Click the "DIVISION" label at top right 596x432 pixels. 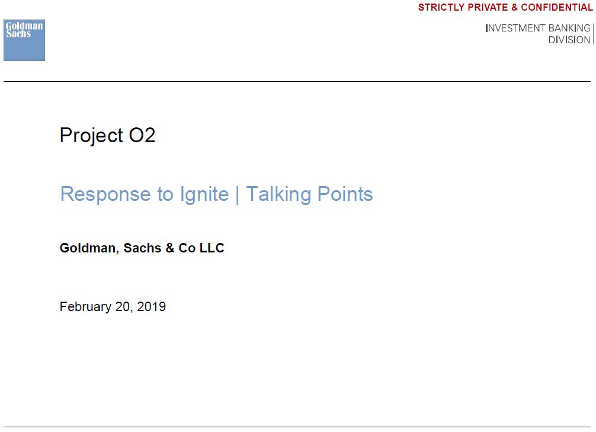pyautogui.click(x=569, y=40)
